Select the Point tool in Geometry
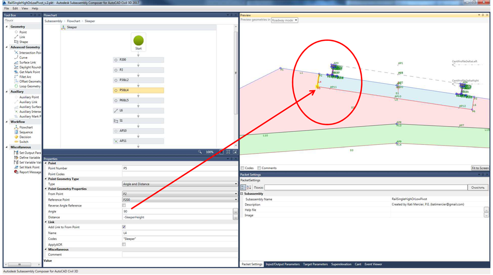Viewport: 493px width, 275px height. (20, 32)
